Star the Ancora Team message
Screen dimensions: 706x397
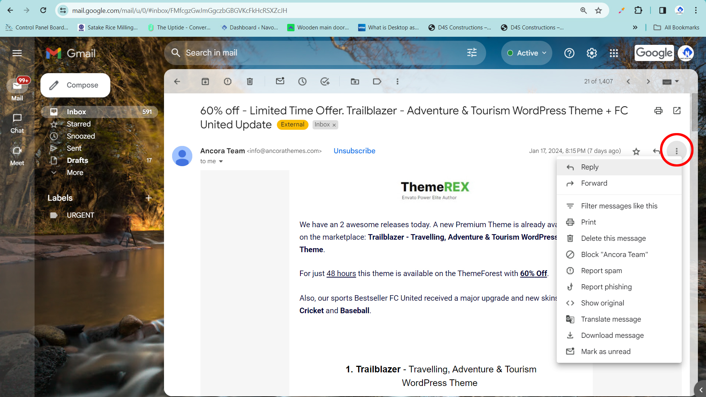pyautogui.click(x=636, y=151)
